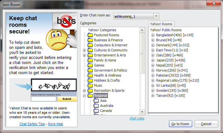Click the captcha text input field
Image resolution: width=223 pixels, height=133 pixels.
point(44,99)
